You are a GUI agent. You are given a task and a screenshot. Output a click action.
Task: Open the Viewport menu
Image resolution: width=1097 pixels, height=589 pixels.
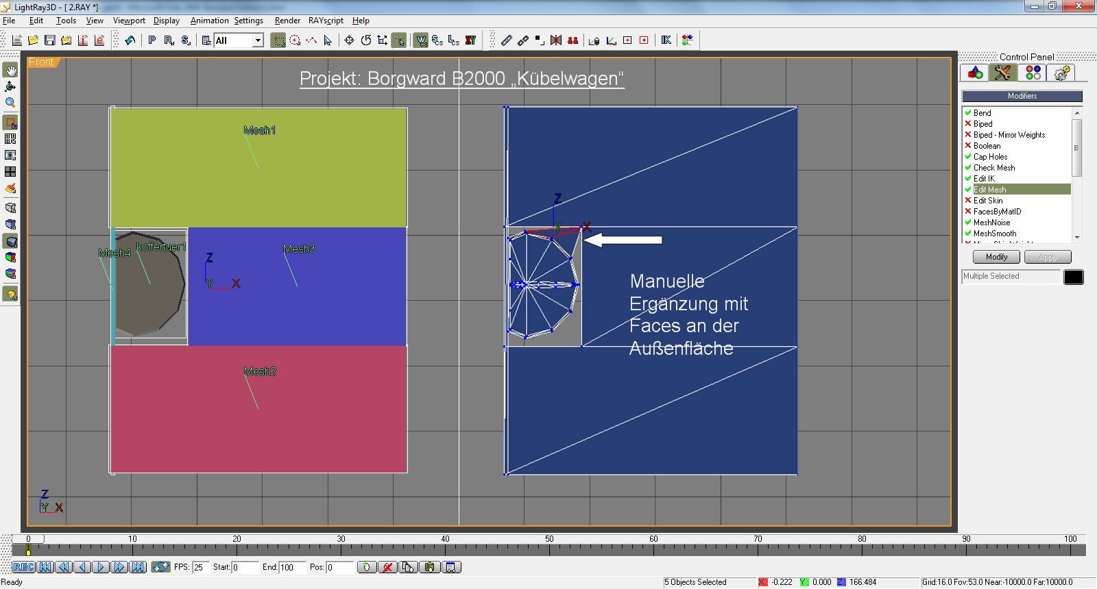coord(129,21)
